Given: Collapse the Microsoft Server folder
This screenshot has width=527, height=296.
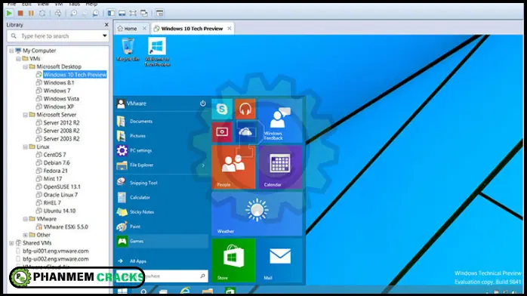Looking at the screenshot, I should coord(25,115).
